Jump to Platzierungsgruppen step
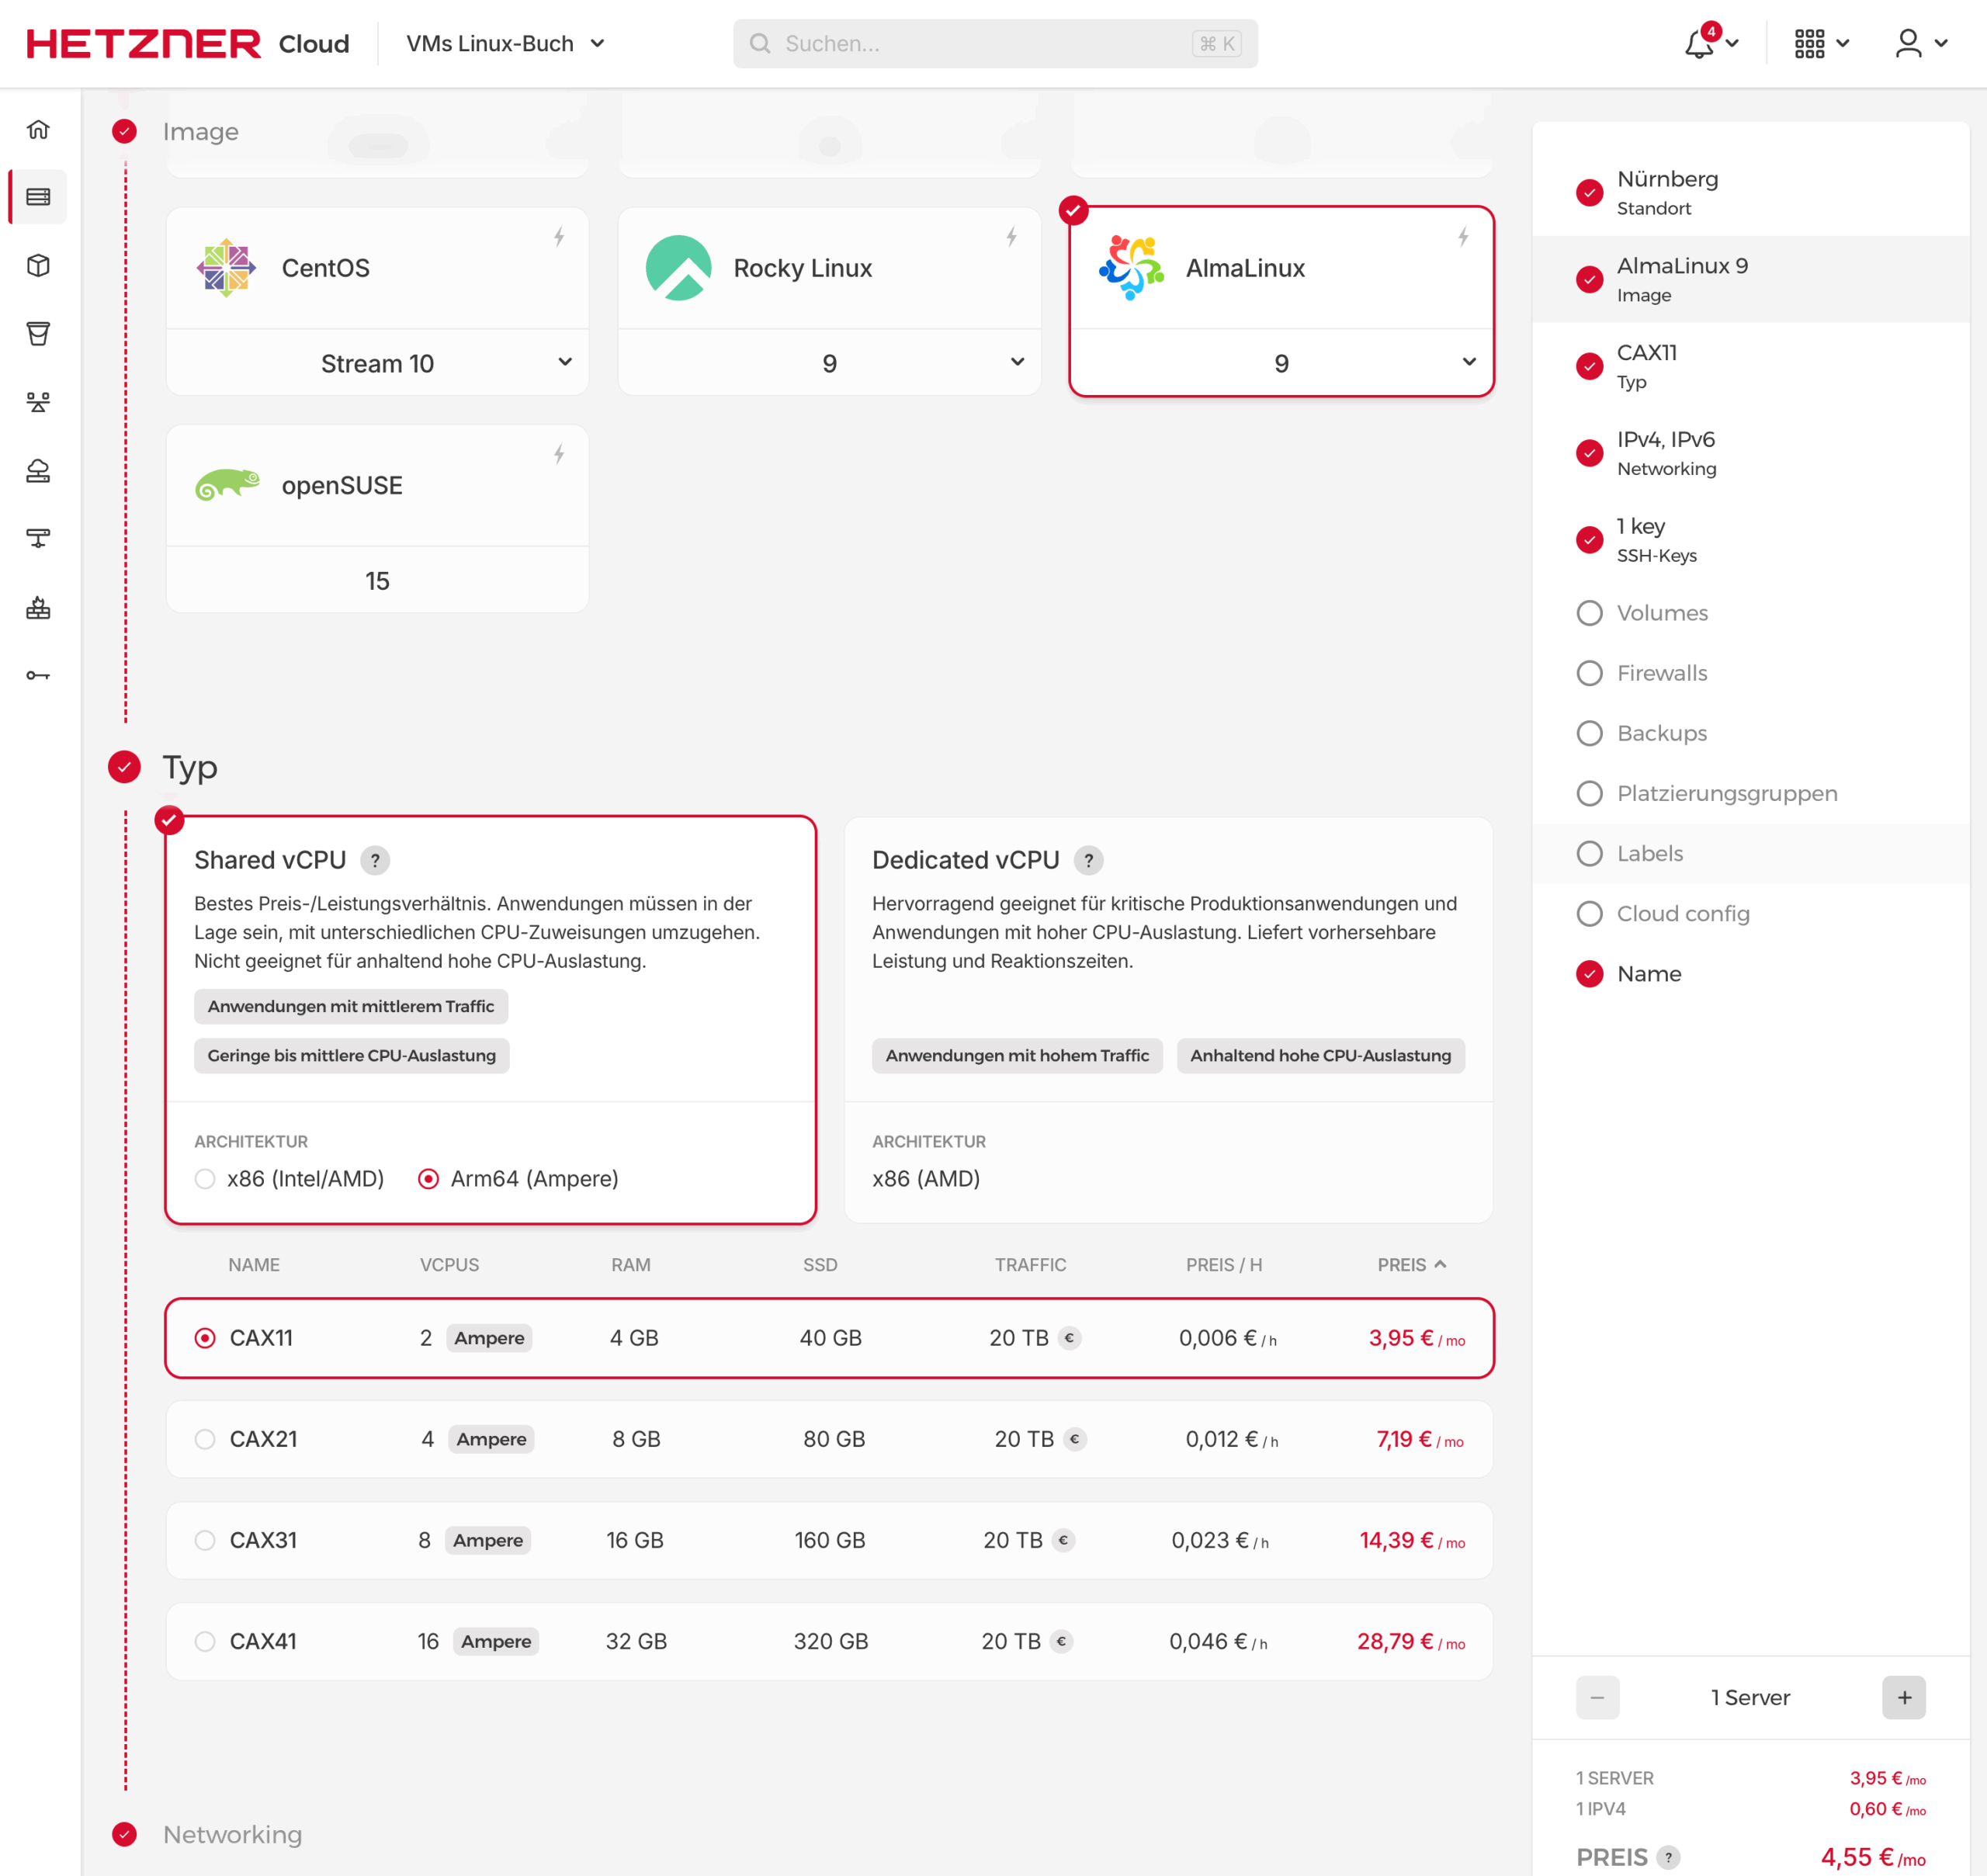Viewport: 1987px width, 1876px height. click(1750, 793)
